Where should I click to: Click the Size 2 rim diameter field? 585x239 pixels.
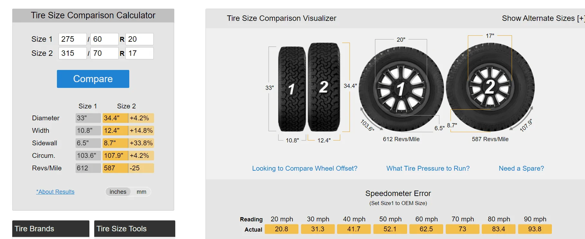(139, 53)
